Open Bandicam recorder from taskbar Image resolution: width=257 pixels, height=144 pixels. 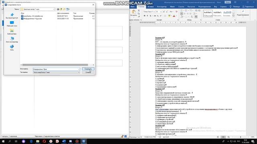[x=77, y=141]
